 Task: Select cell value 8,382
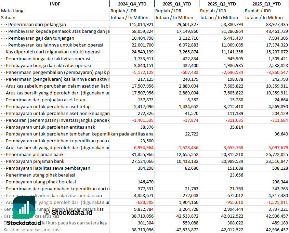193,100
